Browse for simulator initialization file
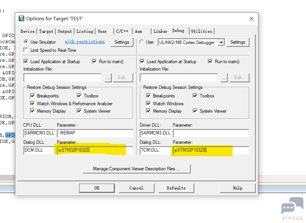The height and width of the screenshot is (223, 306). point(108,78)
